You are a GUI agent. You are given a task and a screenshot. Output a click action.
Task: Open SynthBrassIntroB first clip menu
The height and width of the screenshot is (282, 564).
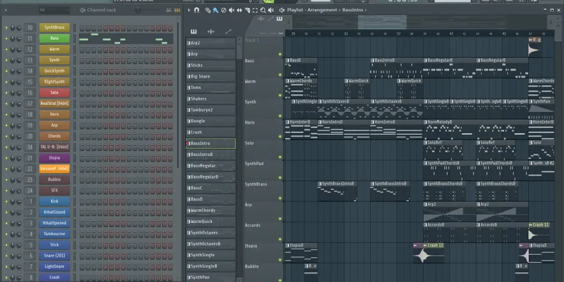(x=319, y=184)
